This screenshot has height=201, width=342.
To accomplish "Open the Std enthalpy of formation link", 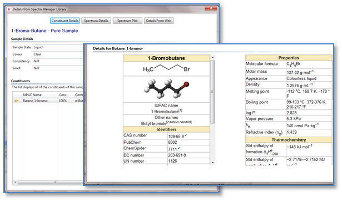I will pyautogui.click(x=261, y=149).
